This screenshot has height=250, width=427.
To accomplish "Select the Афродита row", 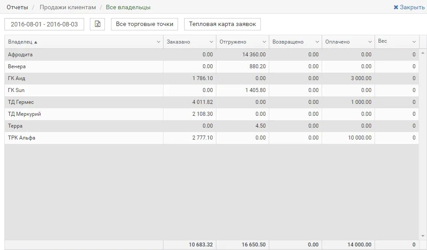I will [x=212, y=55].
